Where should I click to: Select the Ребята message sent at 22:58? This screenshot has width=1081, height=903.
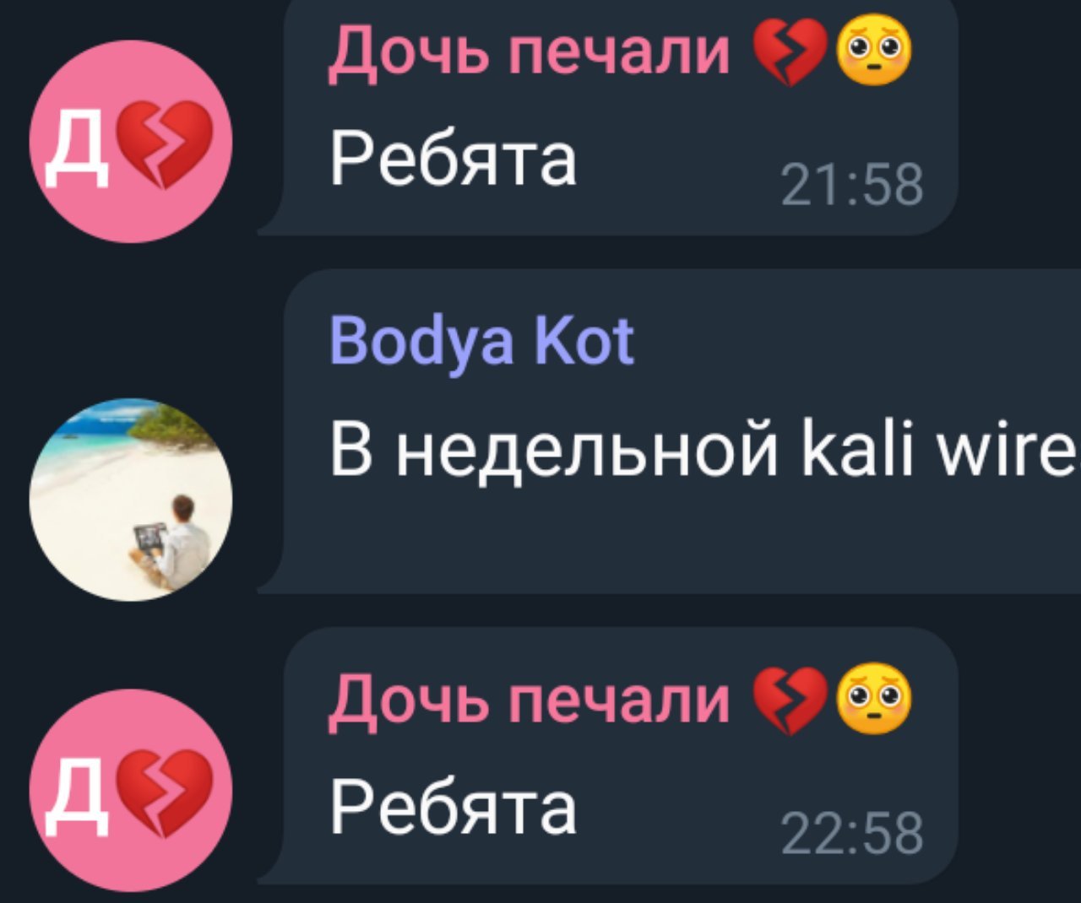point(608,755)
